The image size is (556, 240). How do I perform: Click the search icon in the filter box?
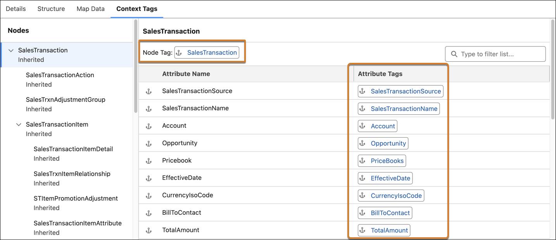coord(454,54)
